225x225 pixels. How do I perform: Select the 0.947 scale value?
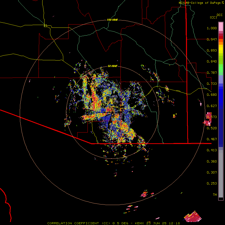[212, 39]
